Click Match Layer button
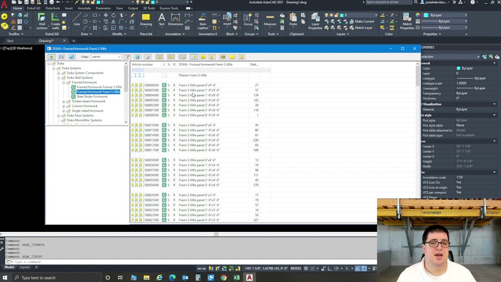Viewport: 501px width, 282px height. tap(360, 28)
